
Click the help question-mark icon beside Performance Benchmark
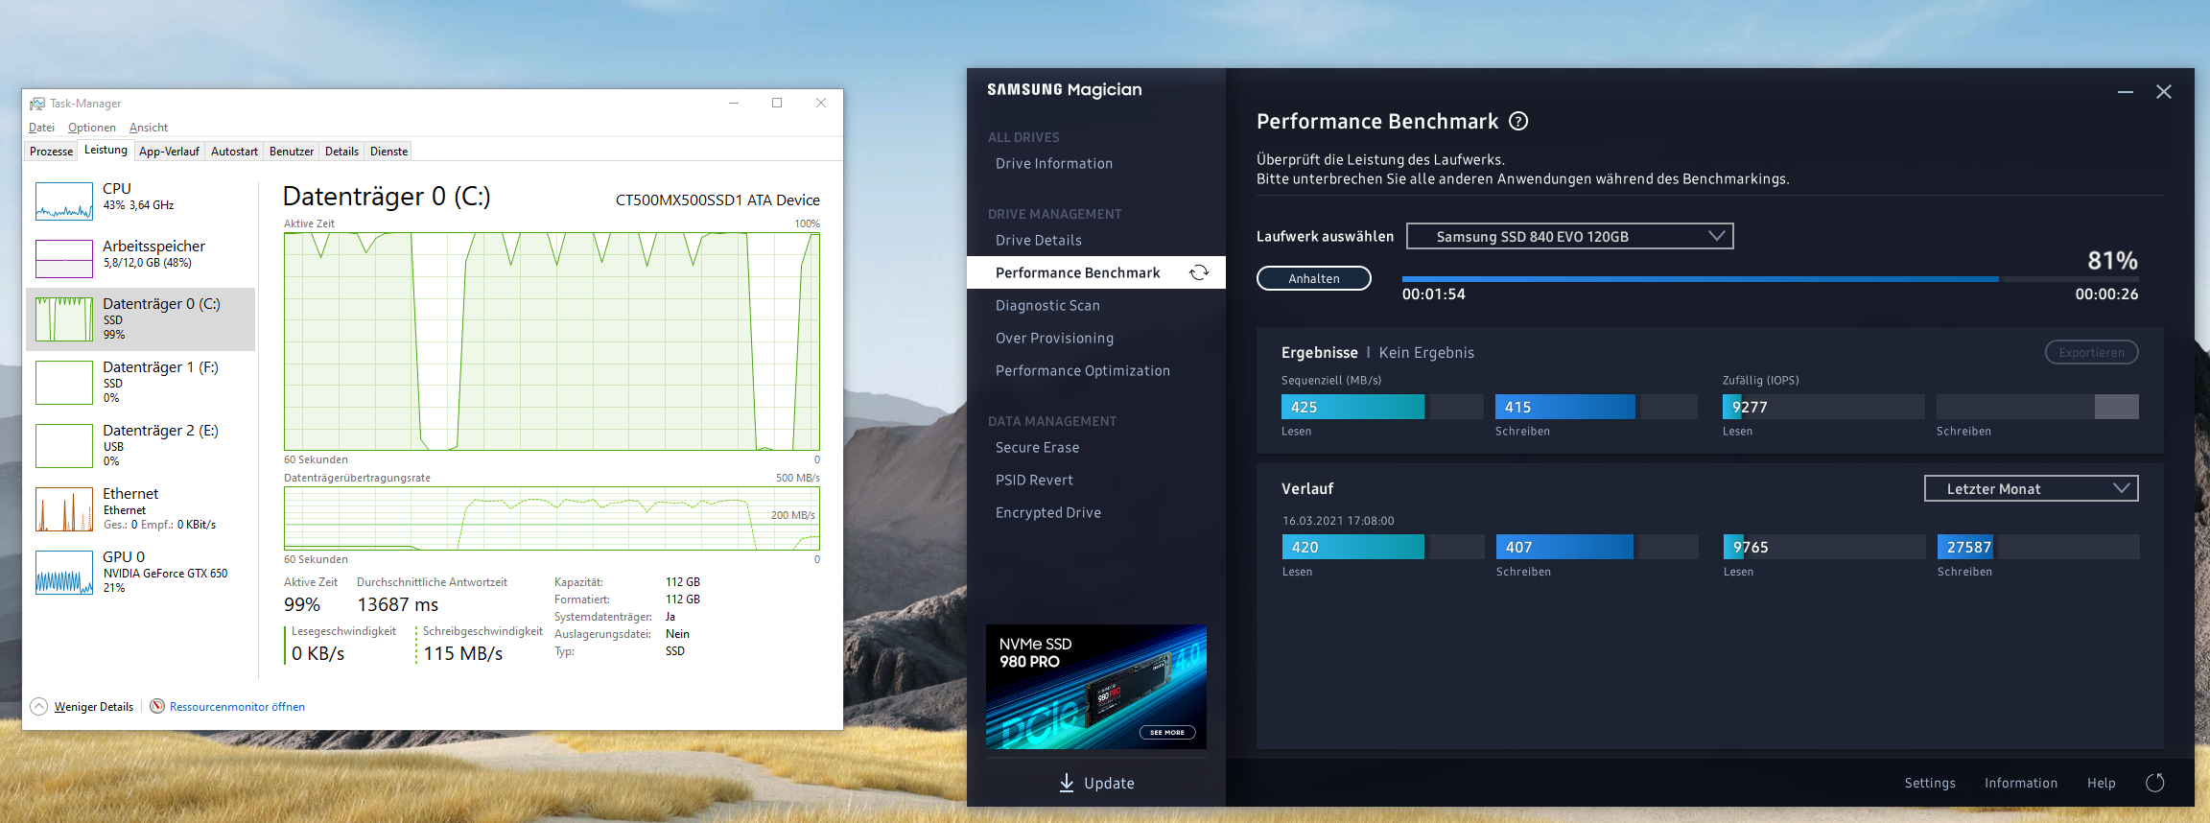[x=1518, y=121]
